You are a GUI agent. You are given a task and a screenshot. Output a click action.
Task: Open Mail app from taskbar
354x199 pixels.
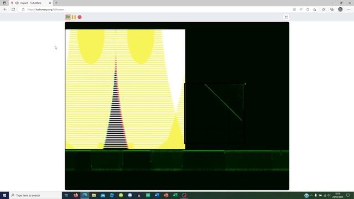[103, 195]
